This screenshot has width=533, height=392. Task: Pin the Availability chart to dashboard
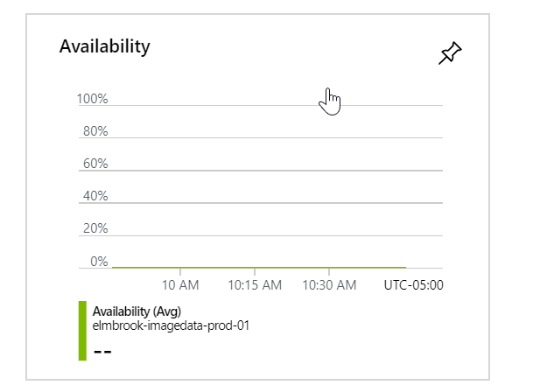pos(450,53)
